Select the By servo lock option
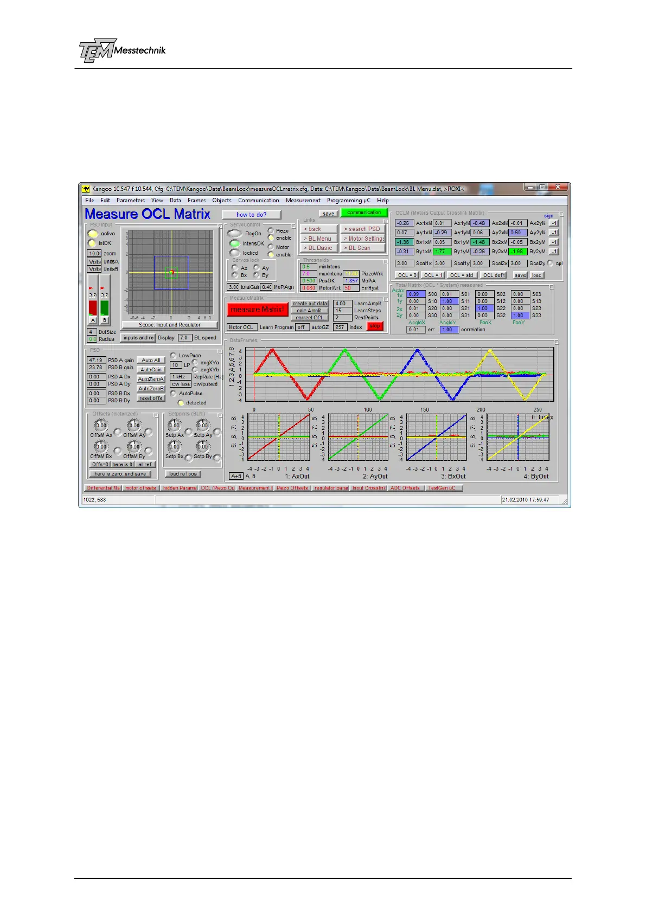Screen dimensions: 646x913 pyautogui.click(x=256, y=275)
